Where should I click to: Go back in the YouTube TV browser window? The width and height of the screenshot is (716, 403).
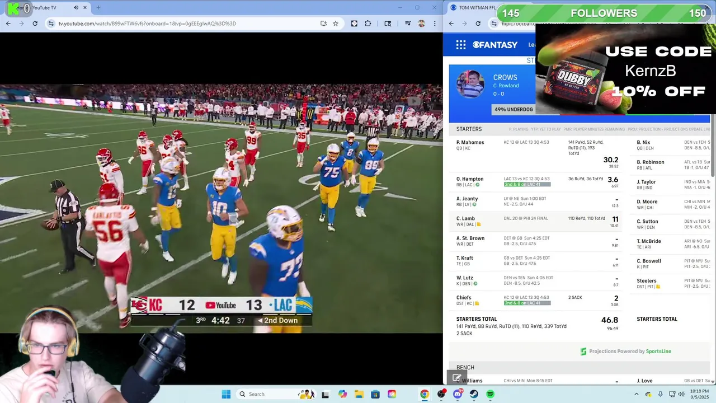pos(8,24)
